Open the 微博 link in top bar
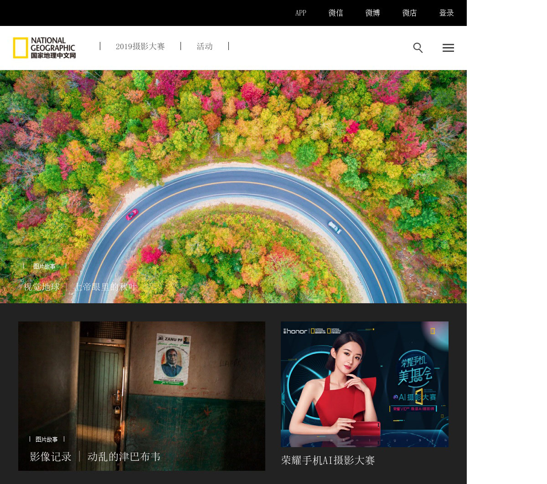547x484 pixels. pos(373,13)
